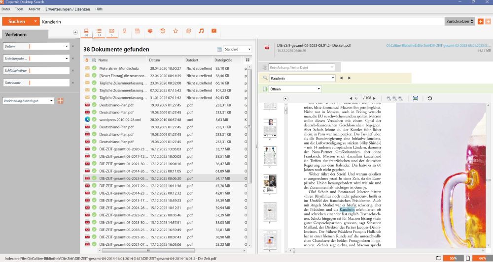Go to next page in preview
Viewport: 493px width, 262px height.
374,98
